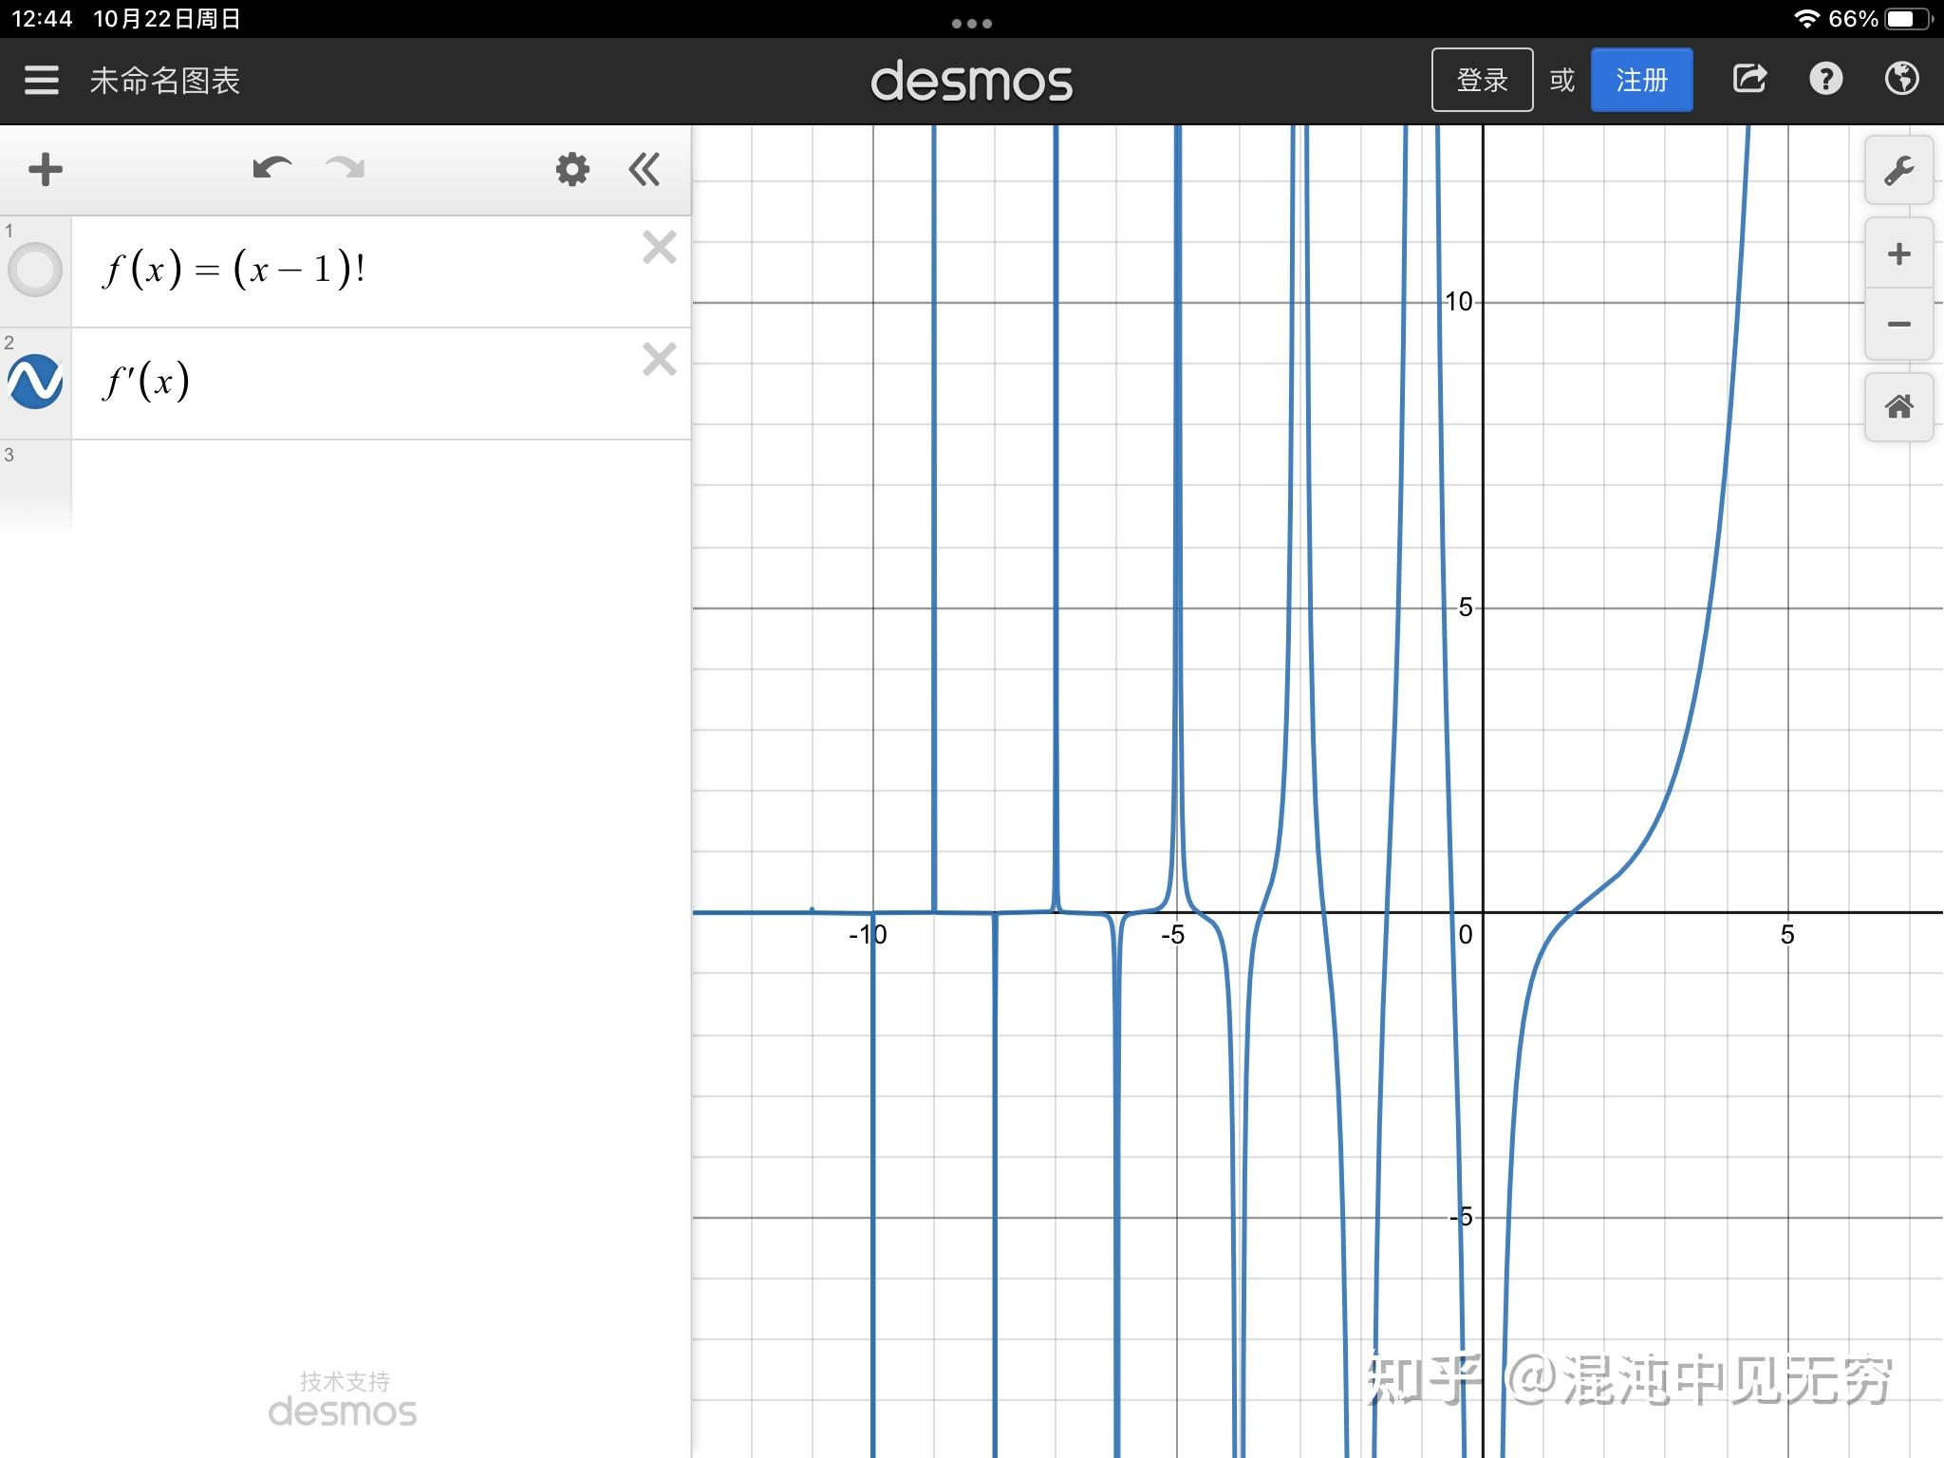
Task: Reset graph to default home view
Action: coord(1898,407)
